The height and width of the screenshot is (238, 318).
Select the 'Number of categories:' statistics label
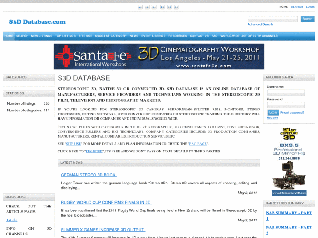[24, 110]
